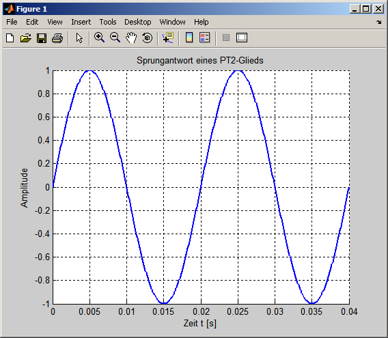Click the Hide Plot Tools icon
Screen dimensions: 388x338
(226, 38)
